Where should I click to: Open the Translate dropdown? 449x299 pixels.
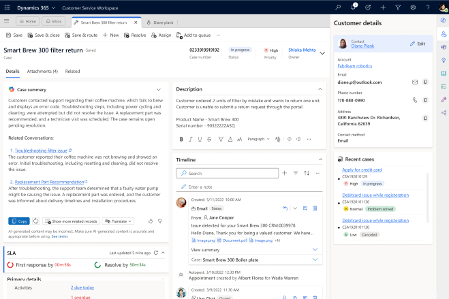(x=119, y=221)
